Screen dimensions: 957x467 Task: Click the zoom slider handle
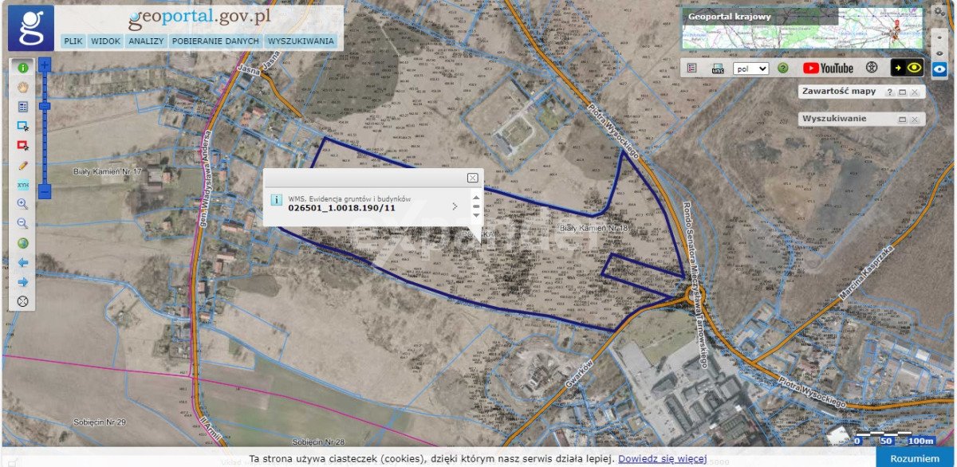[45, 105]
